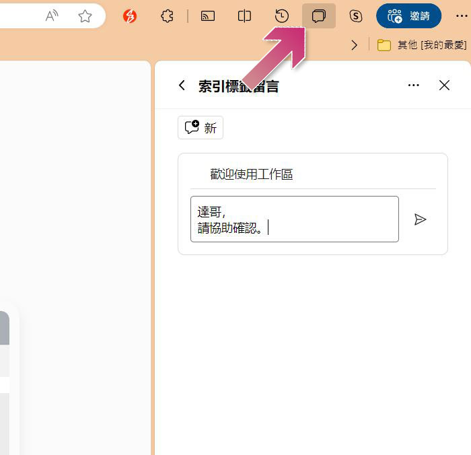Open more options in comments panel header
471x455 pixels.
point(414,85)
